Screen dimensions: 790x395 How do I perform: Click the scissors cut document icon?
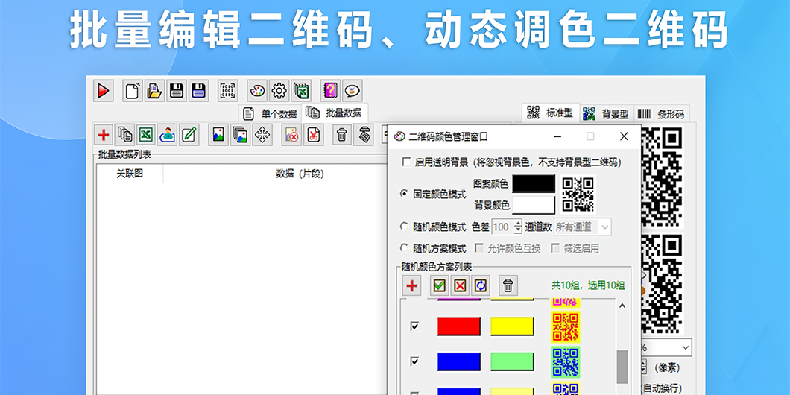point(313,134)
